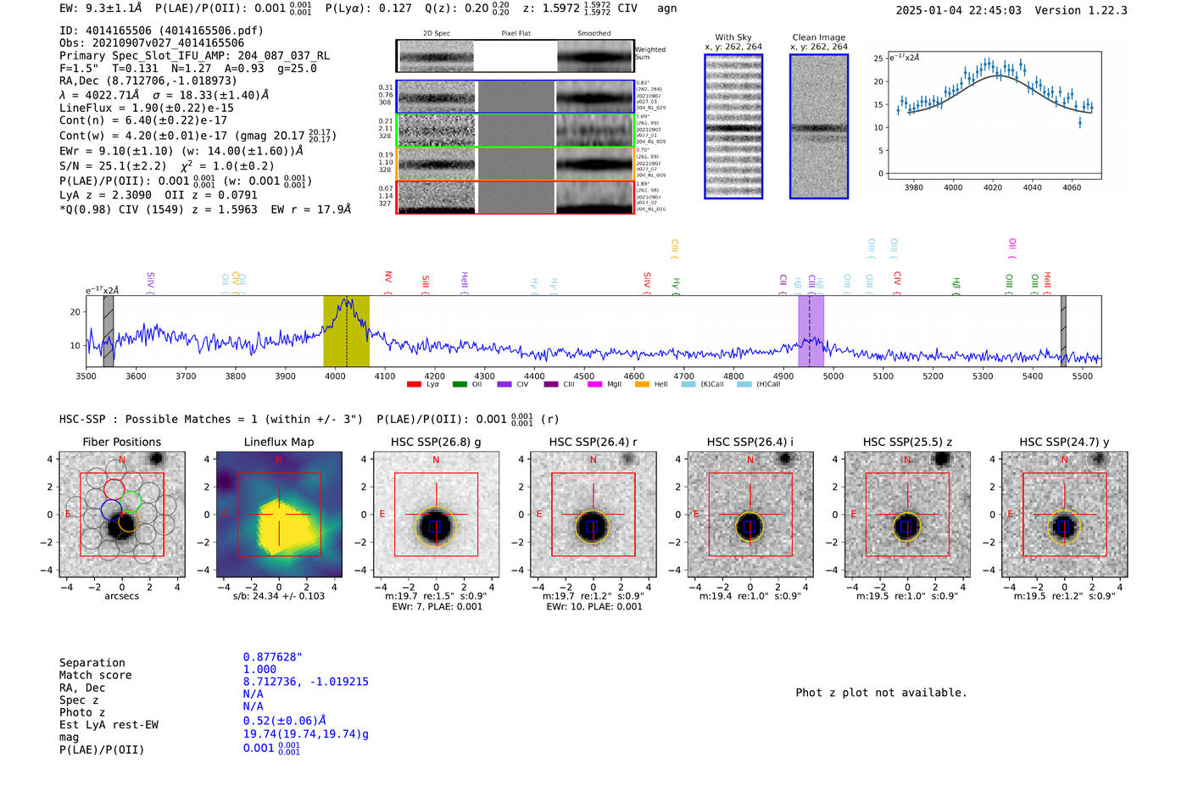This screenshot has height=808, width=1187.
Task: Click the (H)CaII legend swatch
Action: (744, 385)
